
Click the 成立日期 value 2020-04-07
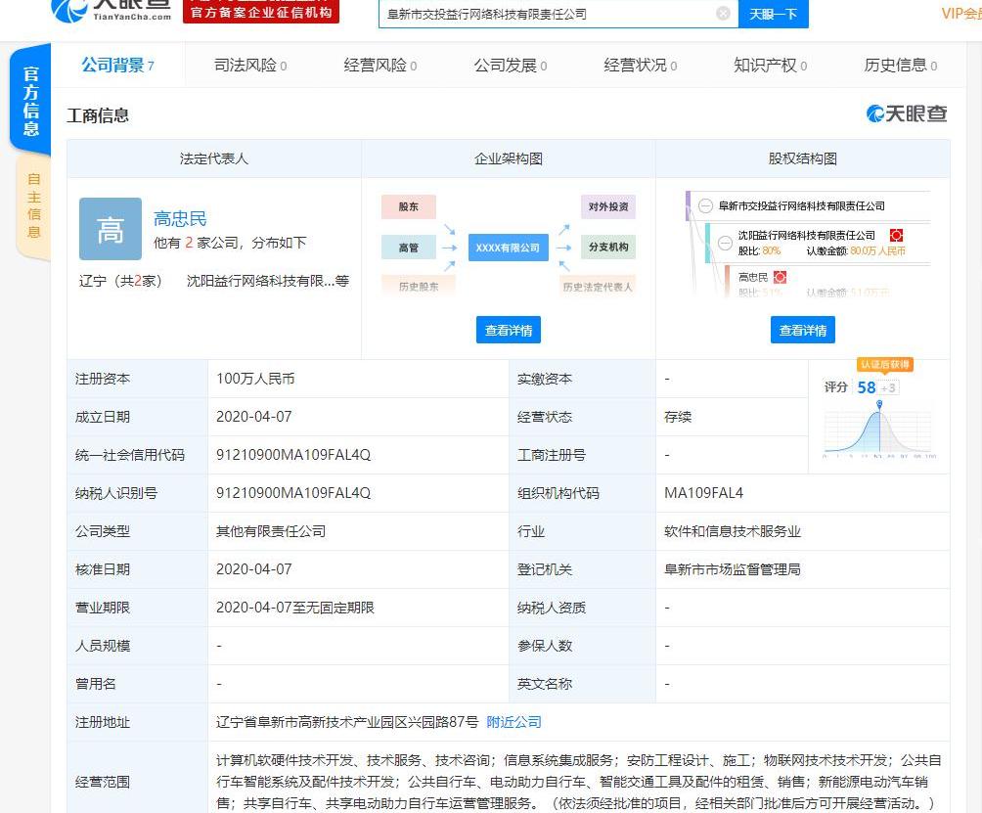[253, 417]
